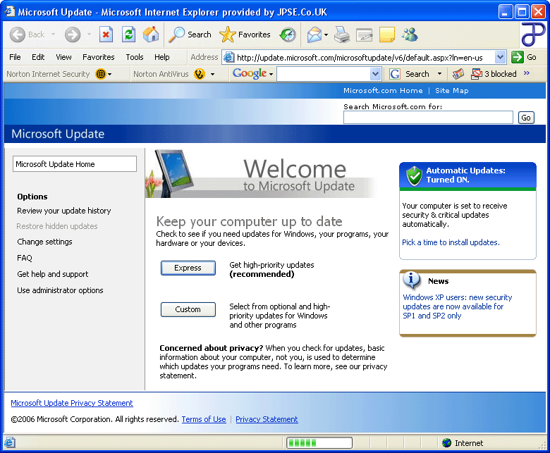Show more Google toolbar items chevron

tap(526, 73)
